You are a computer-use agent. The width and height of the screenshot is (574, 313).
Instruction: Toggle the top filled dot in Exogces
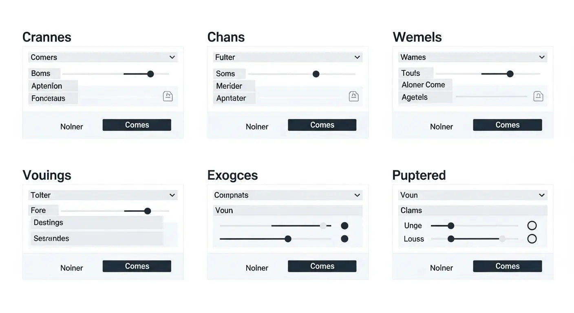pyautogui.click(x=344, y=225)
